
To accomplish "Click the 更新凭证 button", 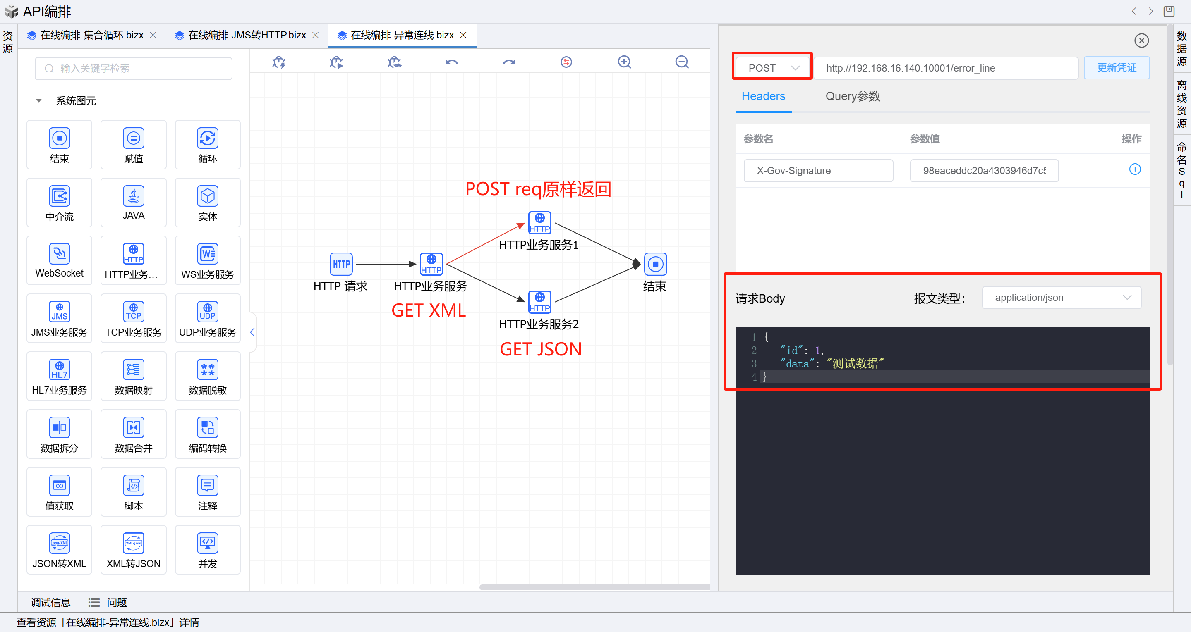I will pos(1116,68).
